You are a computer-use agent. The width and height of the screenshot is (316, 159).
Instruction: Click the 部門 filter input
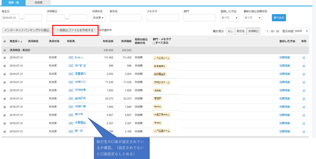200,18
